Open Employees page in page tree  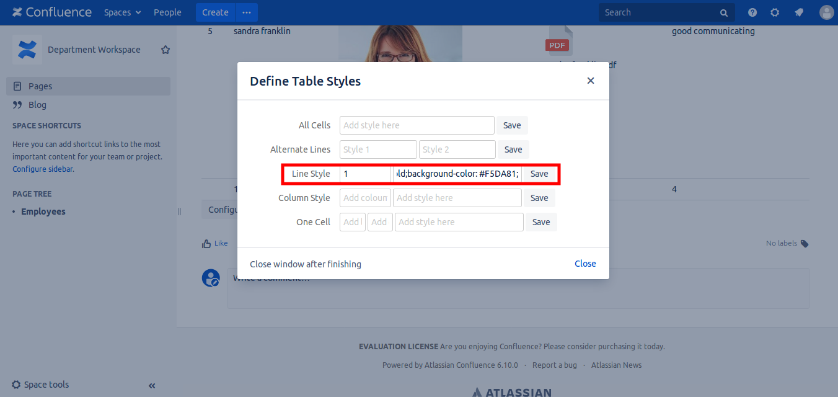pos(43,212)
